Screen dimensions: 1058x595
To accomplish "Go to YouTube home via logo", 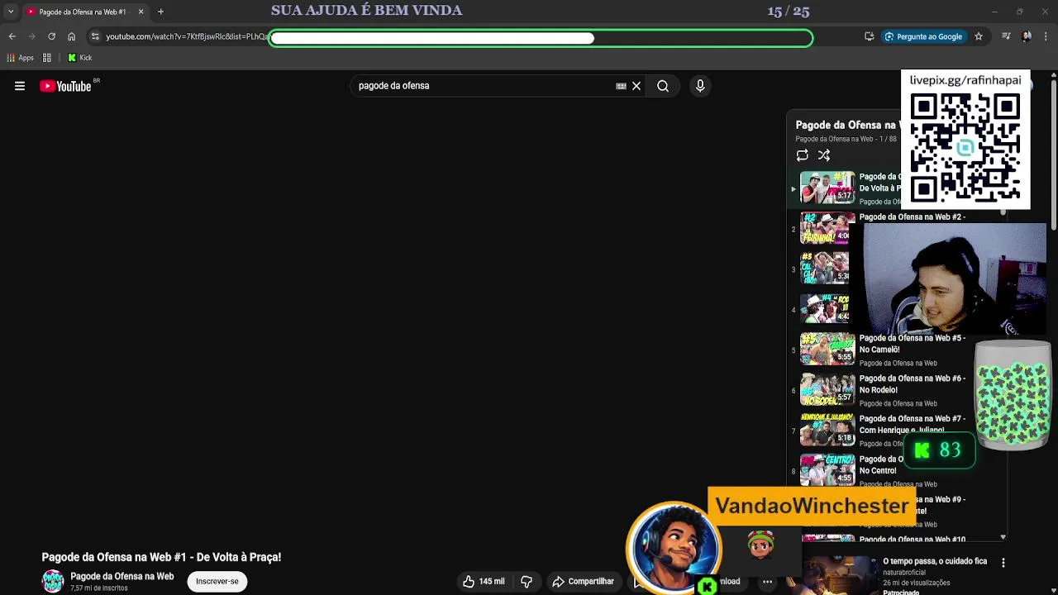I will [x=65, y=86].
